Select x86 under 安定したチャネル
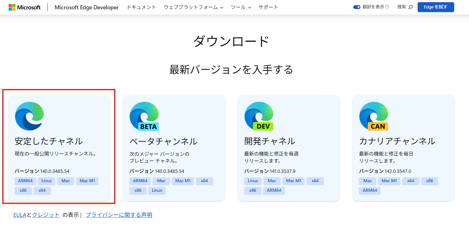This screenshot has height=233, width=469. pos(23,191)
